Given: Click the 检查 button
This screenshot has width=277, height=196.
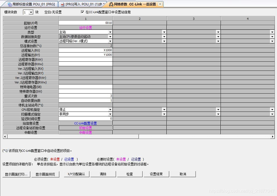Looking at the screenshot, I should [130, 174].
